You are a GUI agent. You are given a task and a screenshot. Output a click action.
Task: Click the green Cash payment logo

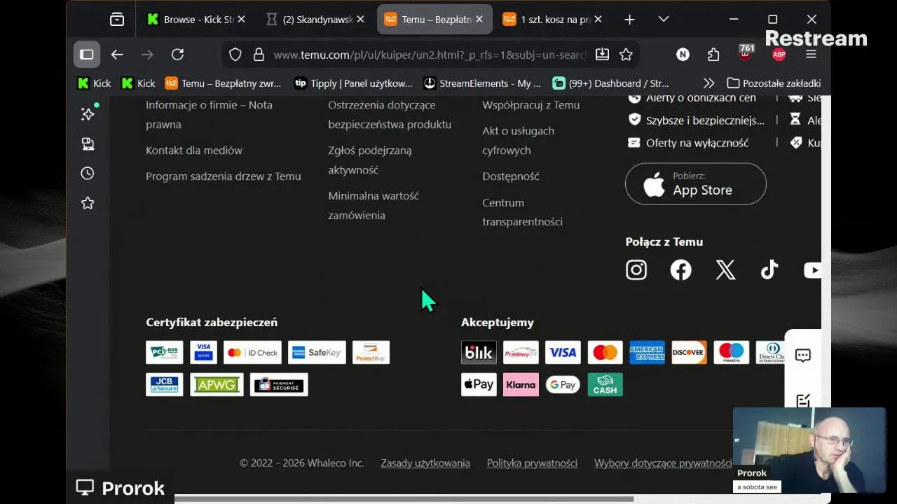605,385
